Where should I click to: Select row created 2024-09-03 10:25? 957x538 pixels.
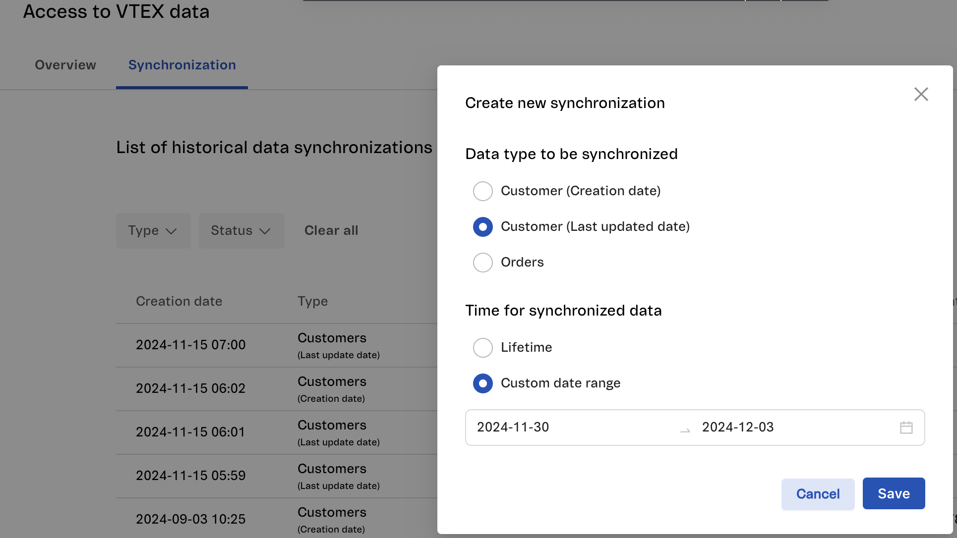tap(277, 518)
